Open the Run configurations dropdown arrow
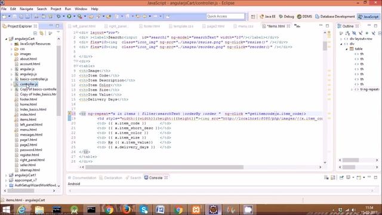 tap(74, 16)
